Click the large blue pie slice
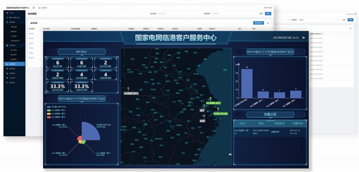359x172 pixels. point(89,132)
